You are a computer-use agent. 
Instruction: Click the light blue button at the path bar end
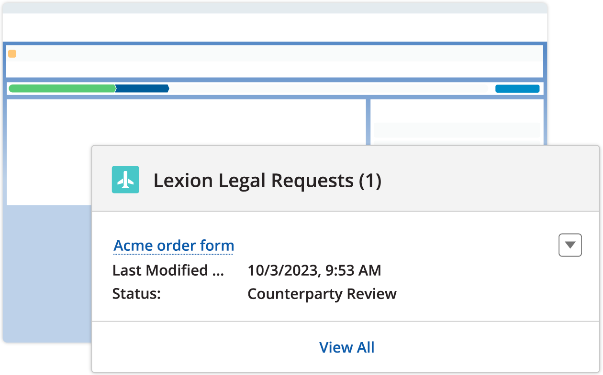pyautogui.click(x=517, y=88)
